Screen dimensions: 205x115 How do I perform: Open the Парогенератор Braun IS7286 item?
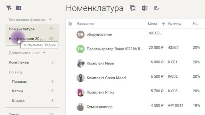[115, 49]
